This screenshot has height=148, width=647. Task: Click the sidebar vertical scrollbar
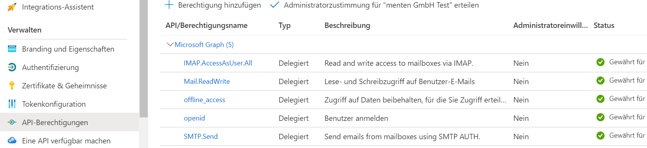(x=144, y=59)
